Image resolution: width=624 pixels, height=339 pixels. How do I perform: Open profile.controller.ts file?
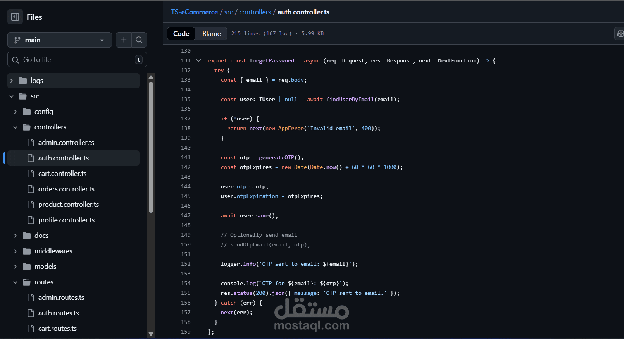[66, 220]
